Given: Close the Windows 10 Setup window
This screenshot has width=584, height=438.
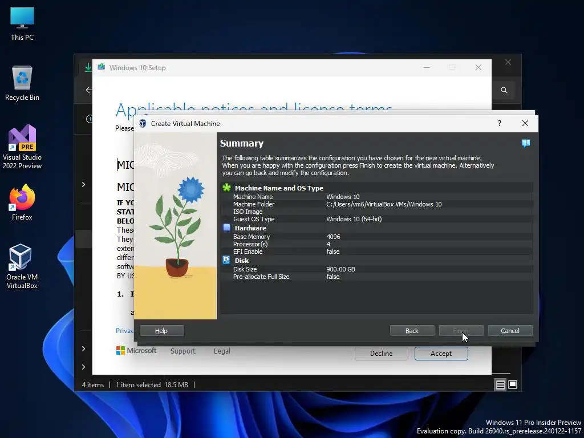Looking at the screenshot, I should pos(478,67).
